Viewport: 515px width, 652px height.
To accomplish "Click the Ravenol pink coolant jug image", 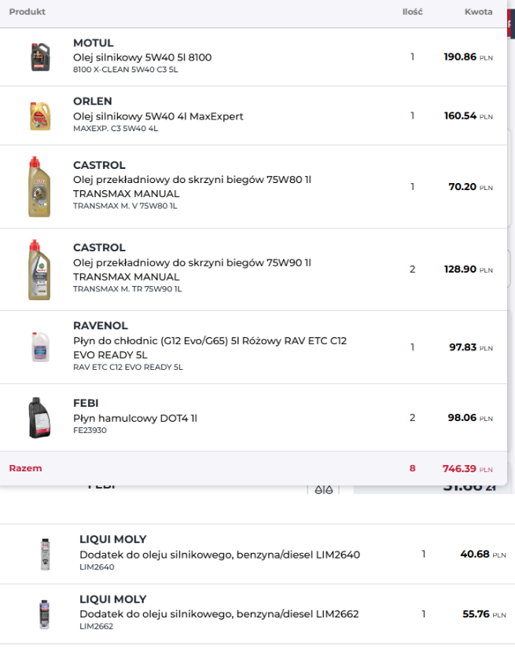I will (x=39, y=346).
